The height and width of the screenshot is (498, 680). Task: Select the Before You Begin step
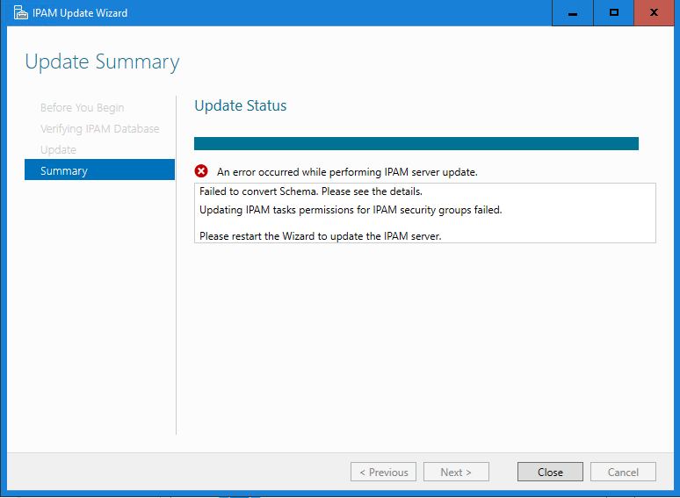(82, 107)
